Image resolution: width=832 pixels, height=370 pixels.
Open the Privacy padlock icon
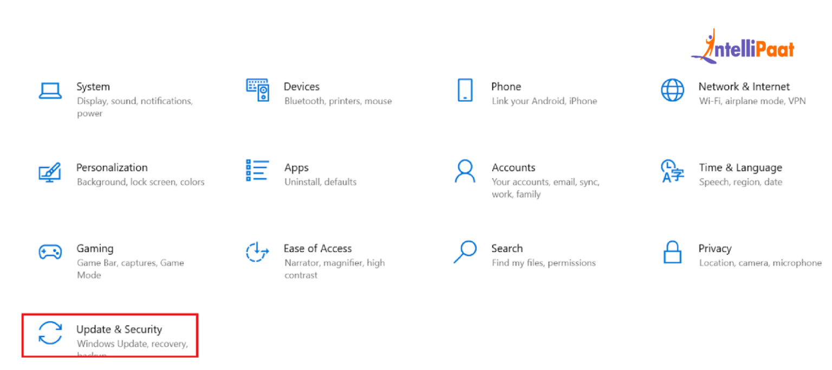tap(672, 252)
